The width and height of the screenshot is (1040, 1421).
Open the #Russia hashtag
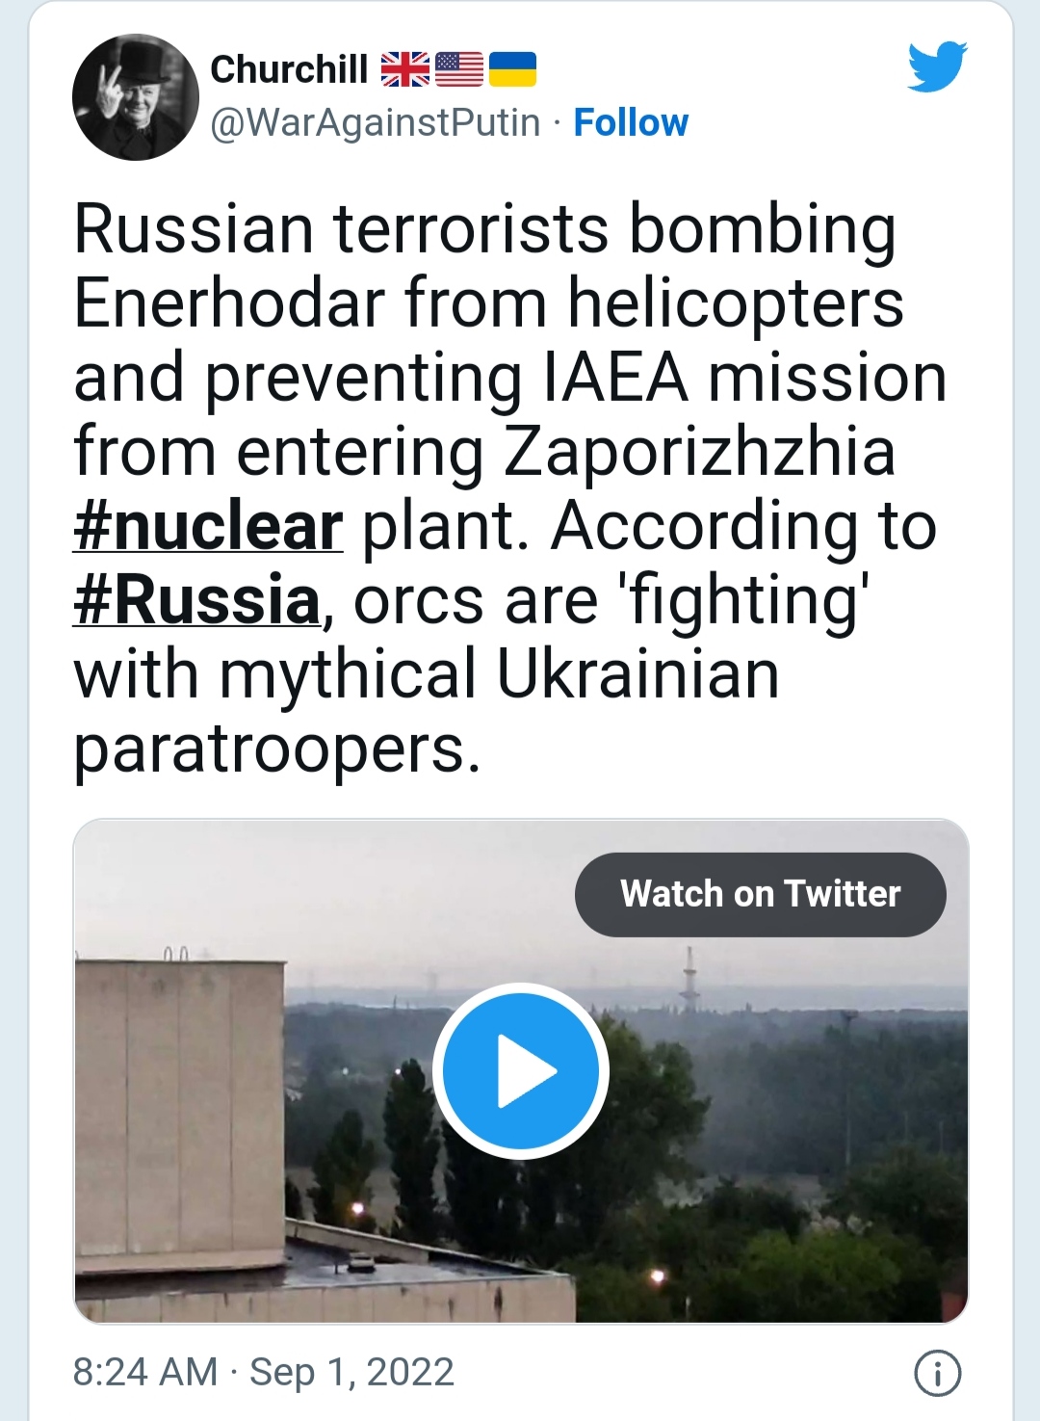tap(196, 601)
